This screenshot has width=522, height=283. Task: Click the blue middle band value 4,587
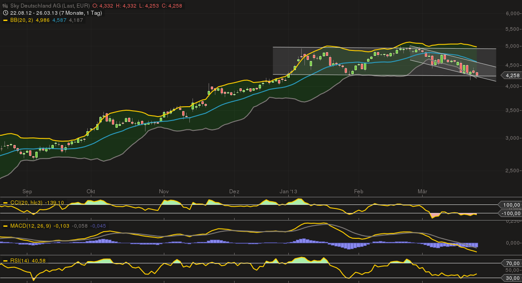click(59, 20)
